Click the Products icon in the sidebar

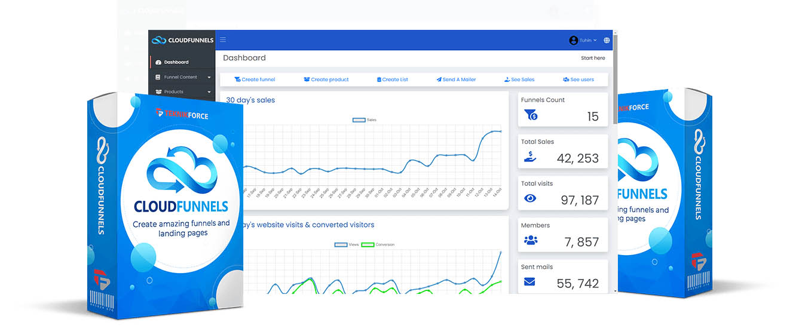158,92
